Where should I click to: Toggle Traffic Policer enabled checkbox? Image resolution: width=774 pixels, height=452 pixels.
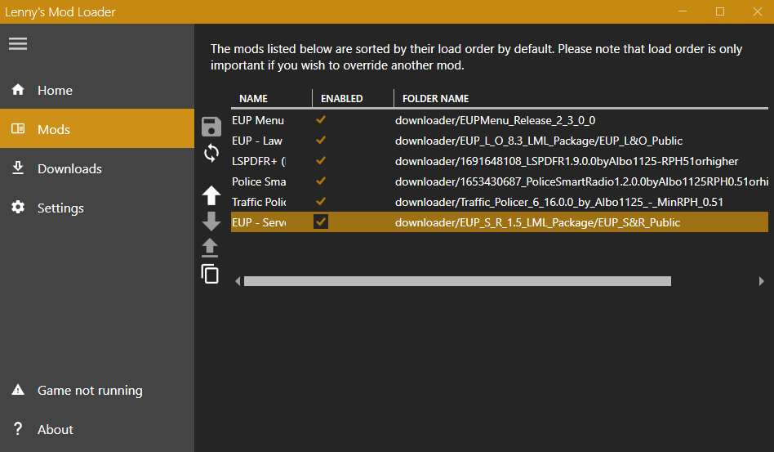321,202
